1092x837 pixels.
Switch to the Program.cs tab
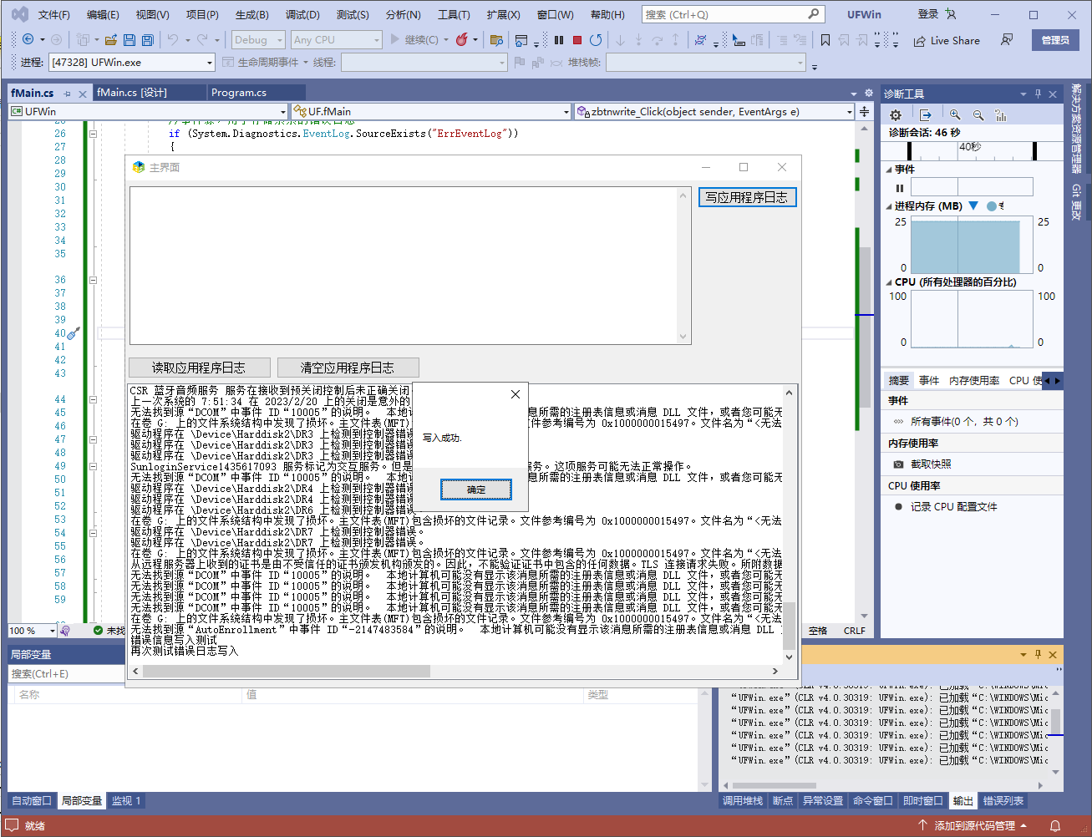tap(239, 93)
